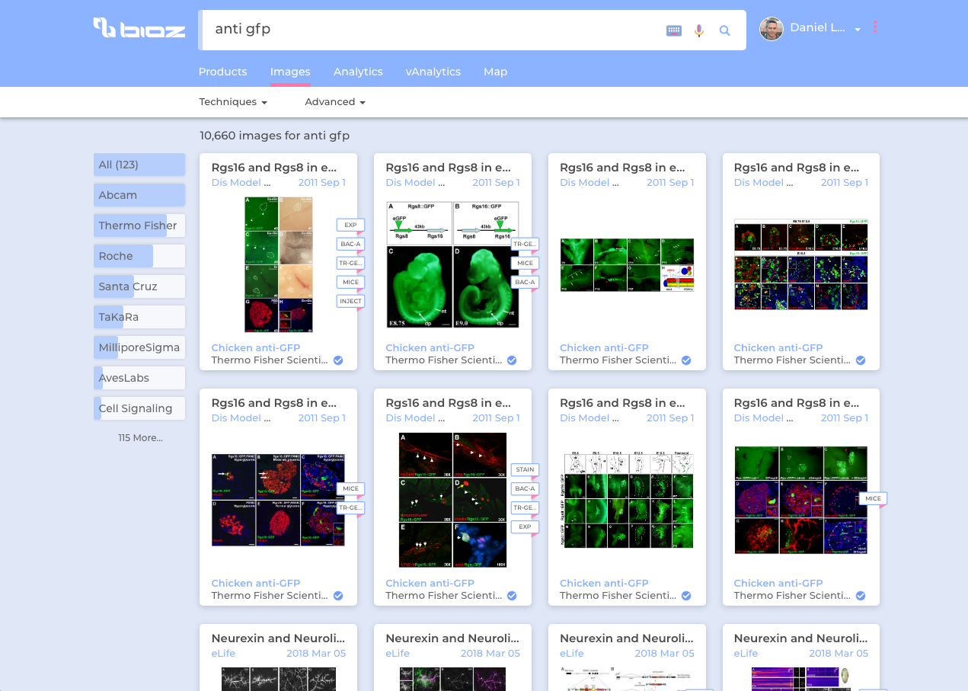The height and width of the screenshot is (691, 968).
Task: Toggle the Cell Signaling vendor filter
Action: [x=139, y=408]
